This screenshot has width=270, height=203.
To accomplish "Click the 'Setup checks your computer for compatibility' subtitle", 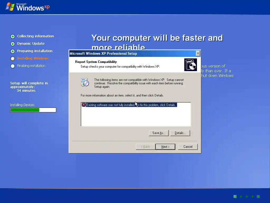I will tap(120, 67).
